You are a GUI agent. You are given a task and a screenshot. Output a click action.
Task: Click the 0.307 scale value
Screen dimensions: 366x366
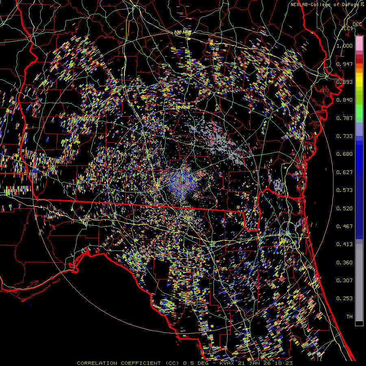[344, 281]
